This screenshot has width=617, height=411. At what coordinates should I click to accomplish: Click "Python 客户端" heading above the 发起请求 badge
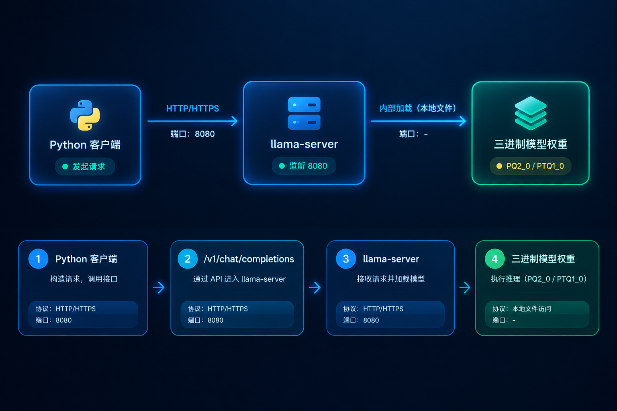pos(85,144)
